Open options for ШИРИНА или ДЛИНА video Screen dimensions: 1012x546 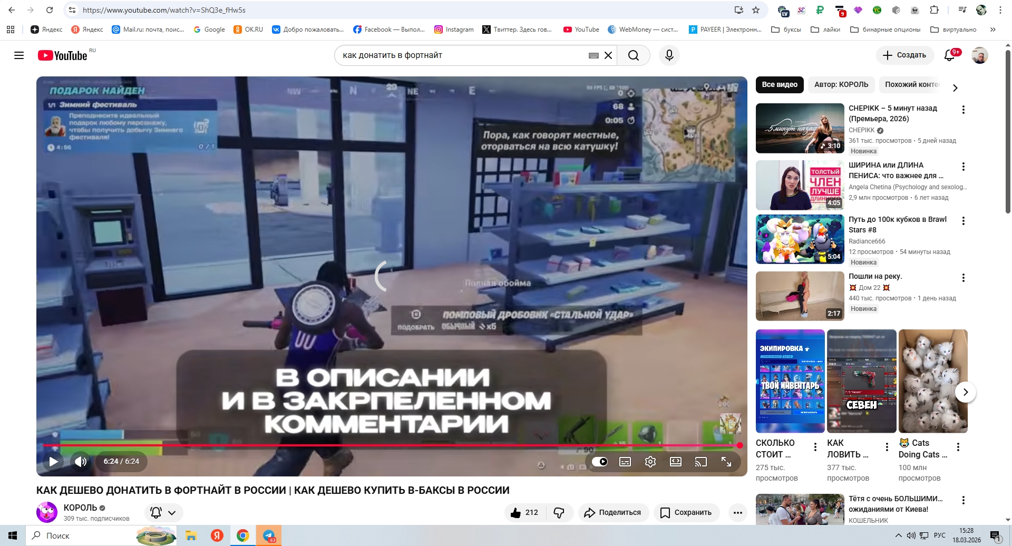(964, 167)
